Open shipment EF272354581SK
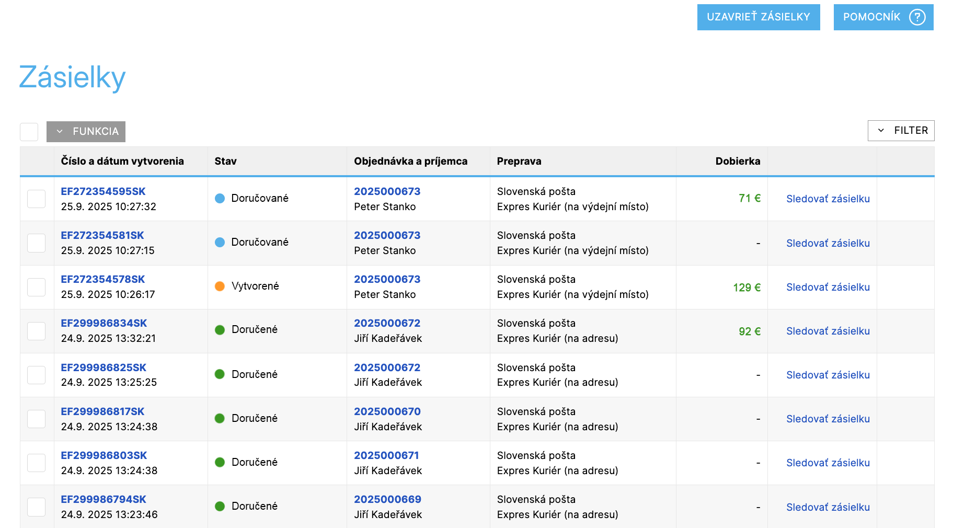The image size is (953, 528). 102,235
